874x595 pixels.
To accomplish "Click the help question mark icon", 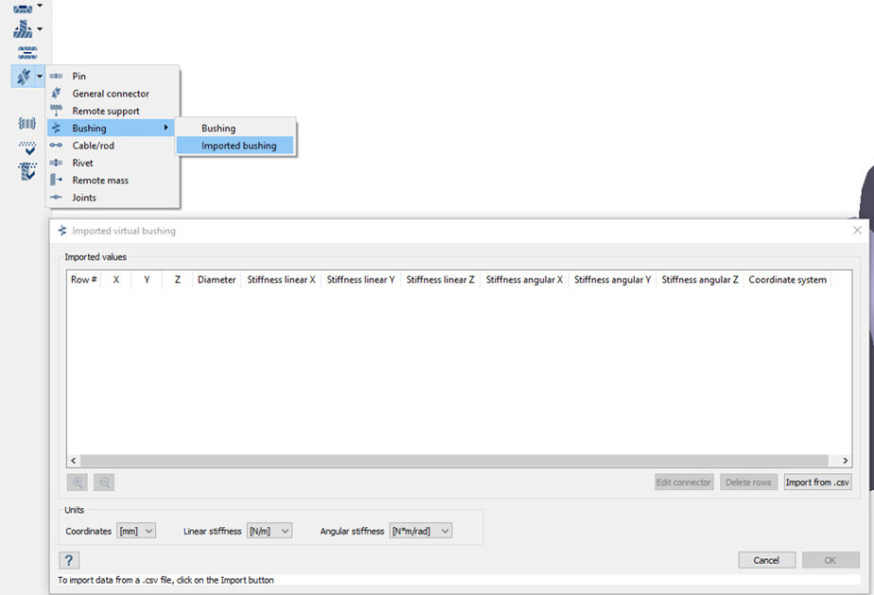I will (71, 560).
